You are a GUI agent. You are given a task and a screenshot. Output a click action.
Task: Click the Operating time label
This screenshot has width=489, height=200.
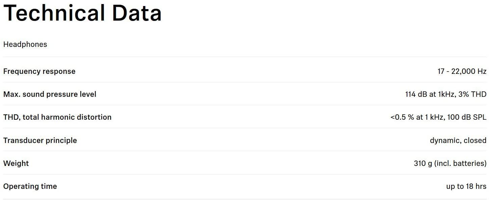(x=30, y=186)
